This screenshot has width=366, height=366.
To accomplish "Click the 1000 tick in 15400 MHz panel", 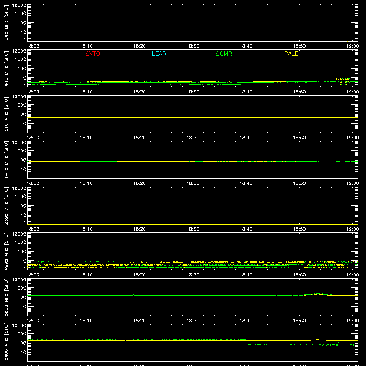I will pyautogui.click(x=21, y=334).
